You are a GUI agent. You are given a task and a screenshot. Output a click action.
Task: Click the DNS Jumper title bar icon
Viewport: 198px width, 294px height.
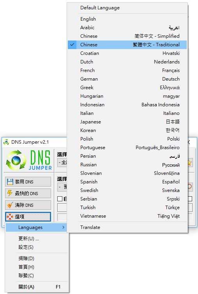[x=6, y=142]
